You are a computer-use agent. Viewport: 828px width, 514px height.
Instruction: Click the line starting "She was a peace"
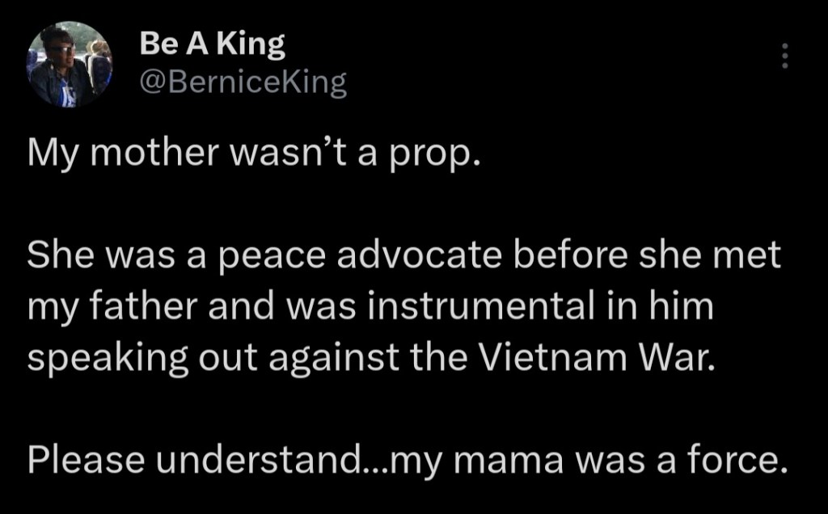point(405,257)
